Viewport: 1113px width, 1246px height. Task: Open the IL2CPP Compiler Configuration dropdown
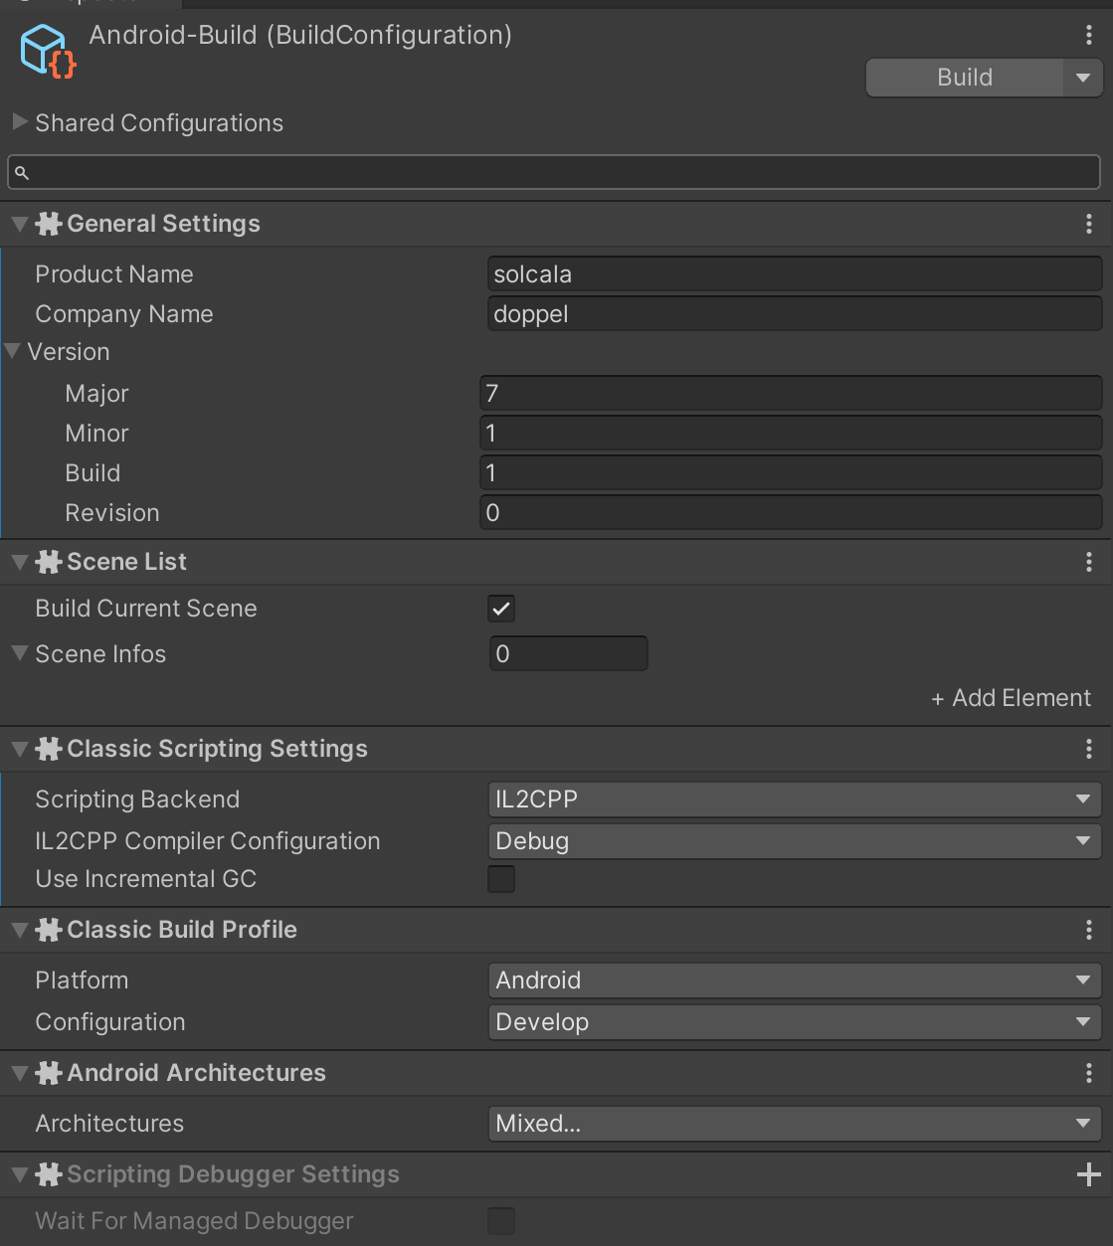[794, 841]
